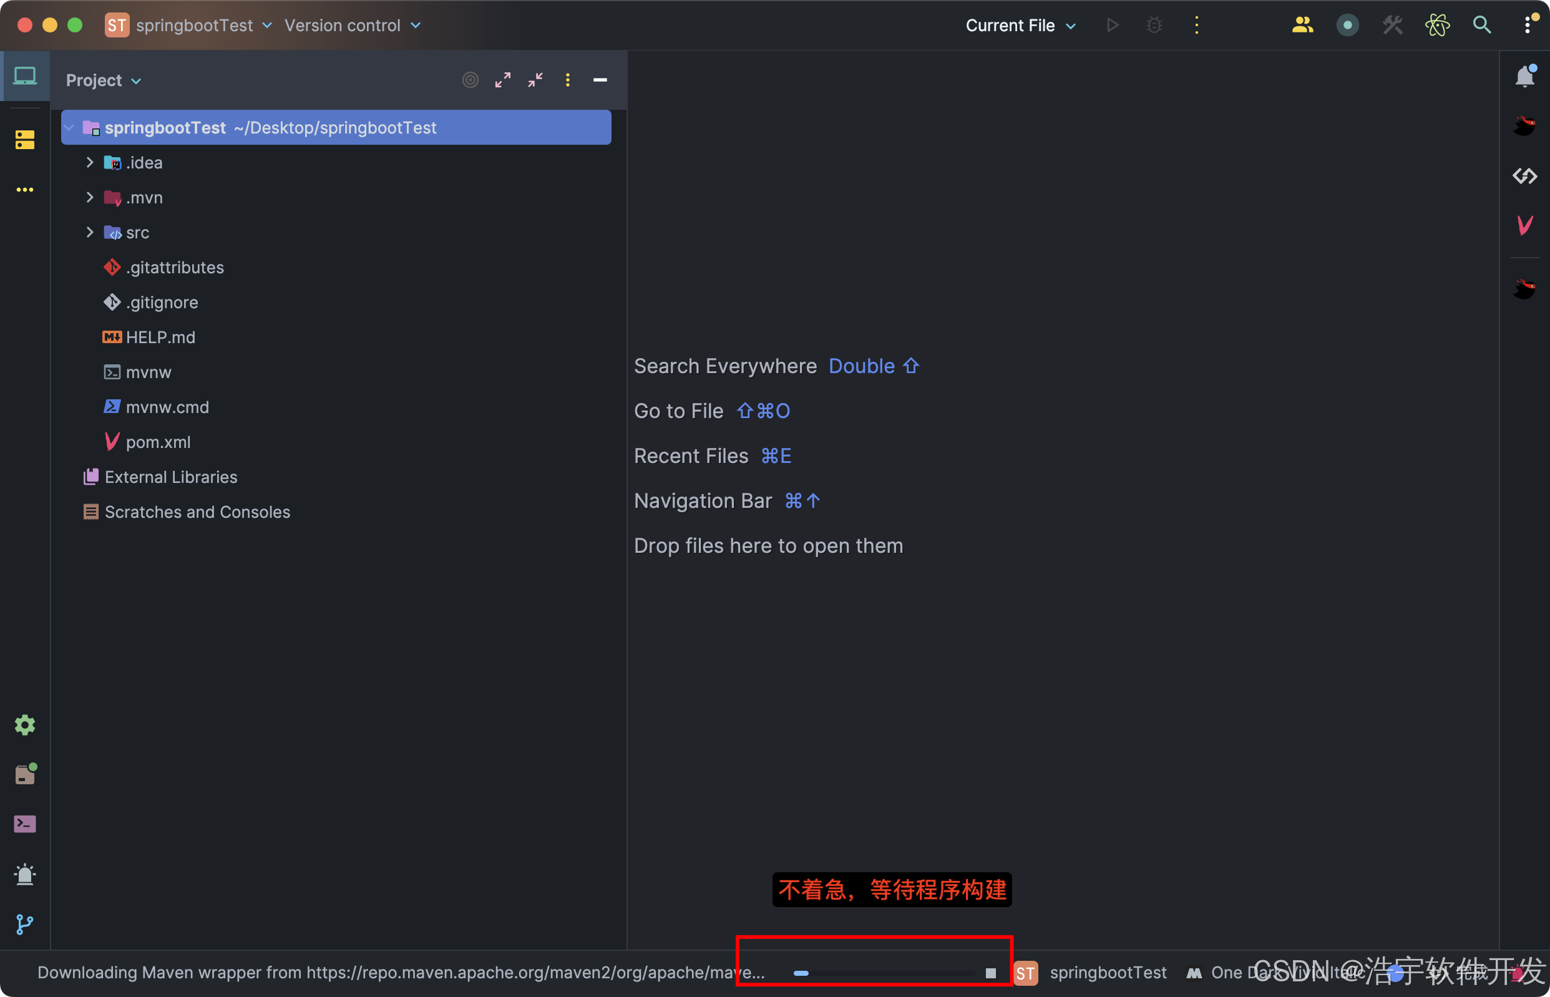This screenshot has width=1550, height=997.
Task: Click the Select Opened File target icon
Action: [x=470, y=80]
